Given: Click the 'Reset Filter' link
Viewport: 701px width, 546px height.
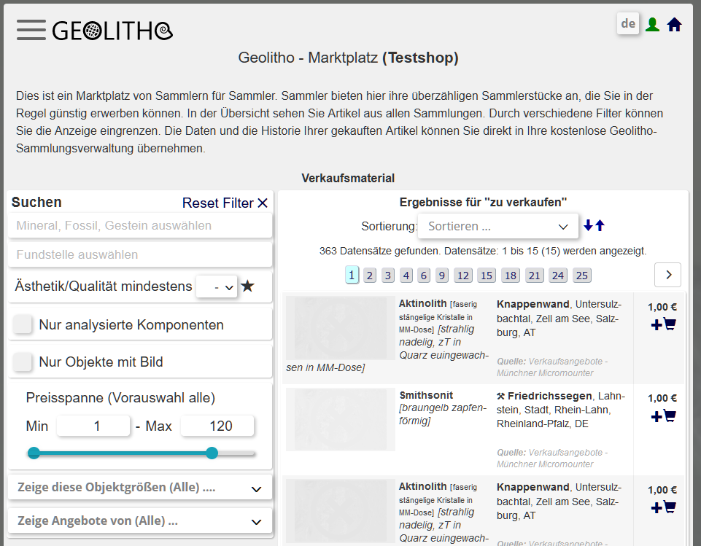Looking at the screenshot, I should [x=225, y=203].
